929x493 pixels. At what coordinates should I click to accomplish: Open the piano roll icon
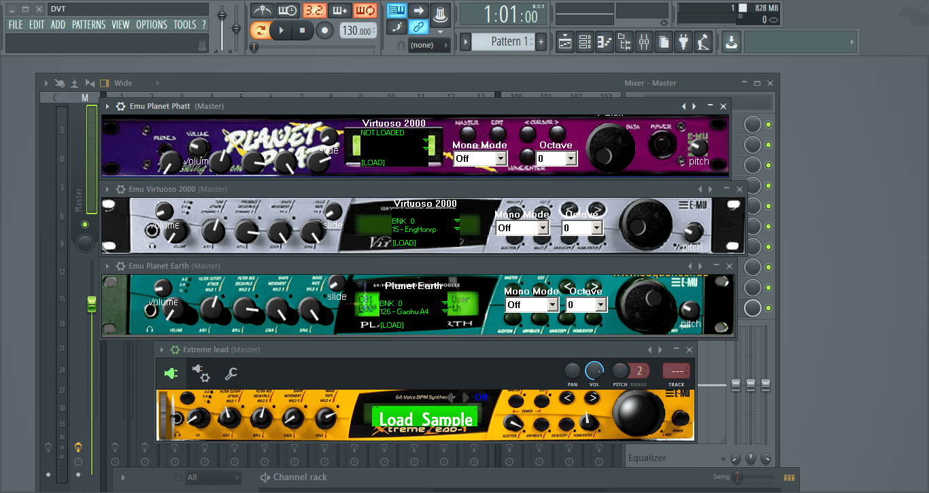click(605, 42)
